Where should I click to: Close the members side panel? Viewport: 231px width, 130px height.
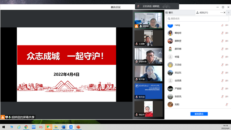[x=225, y=13]
